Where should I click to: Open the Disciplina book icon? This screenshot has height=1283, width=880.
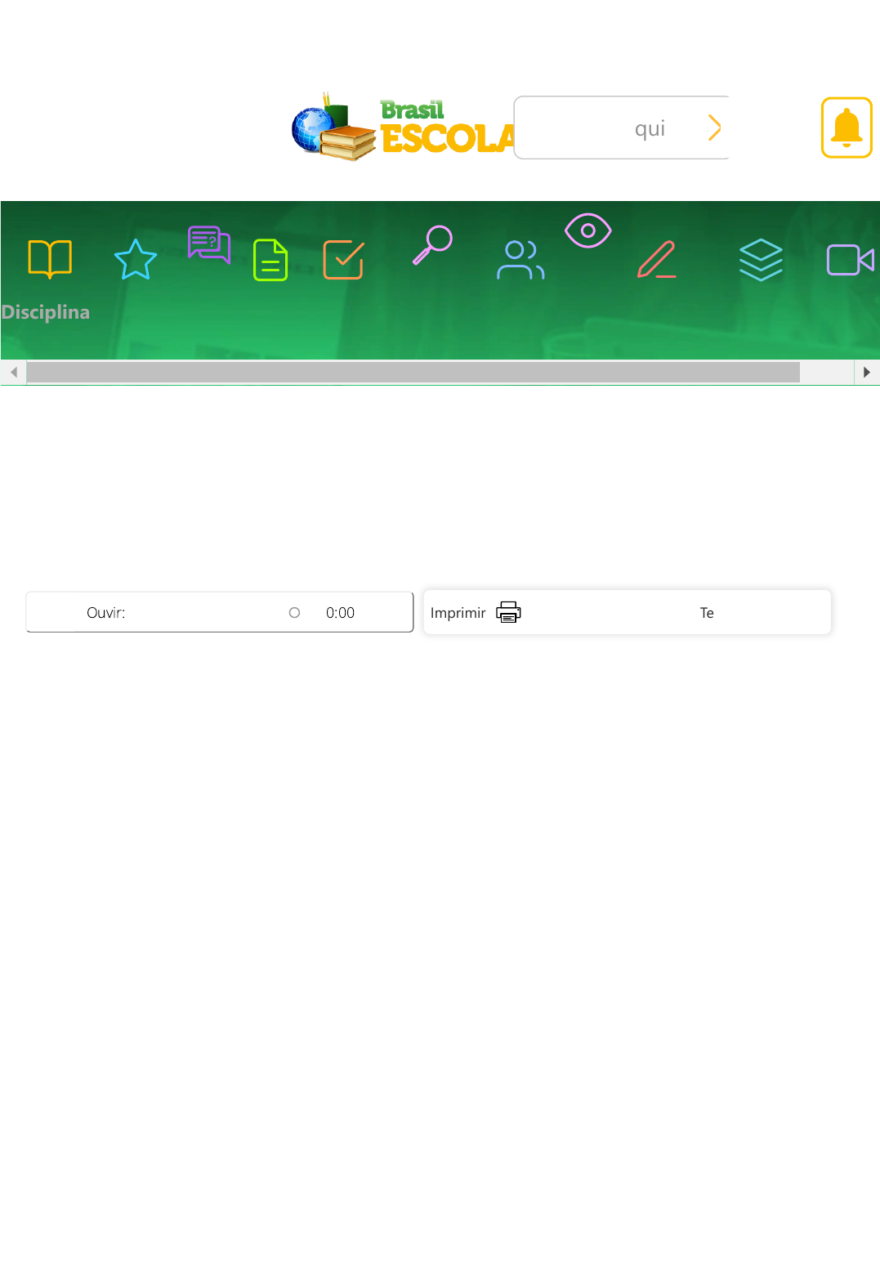[50, 259]
